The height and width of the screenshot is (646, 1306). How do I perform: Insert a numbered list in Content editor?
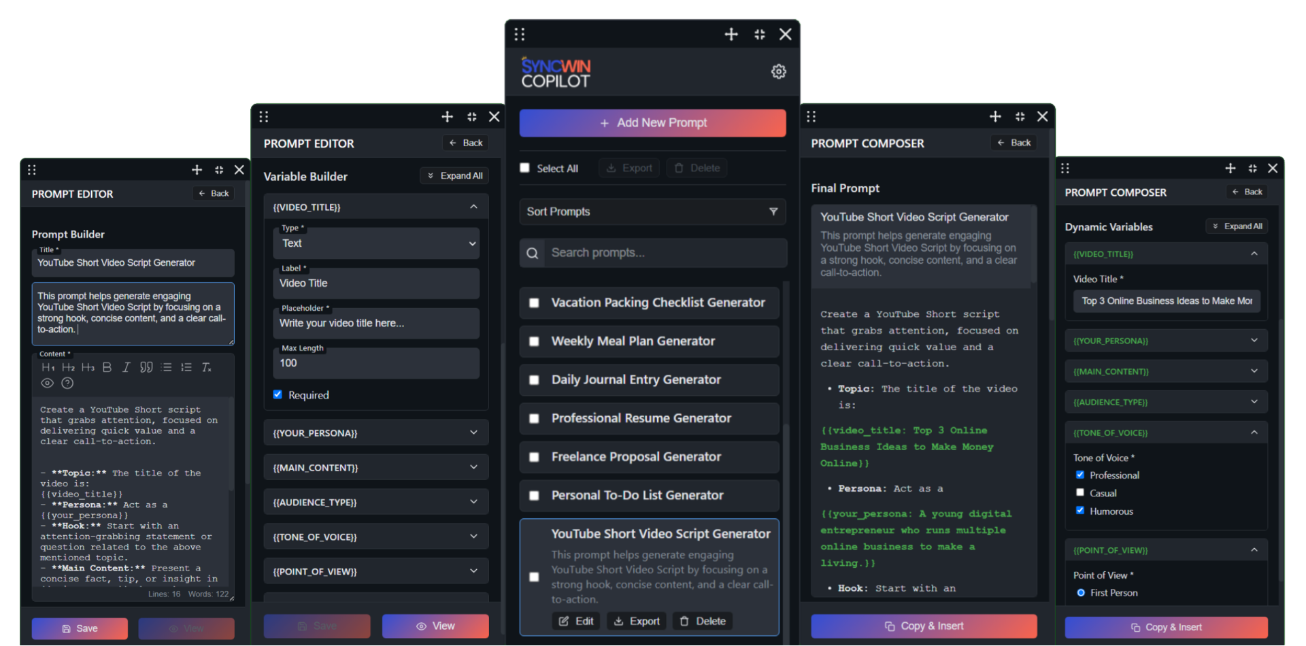[186, 367]
